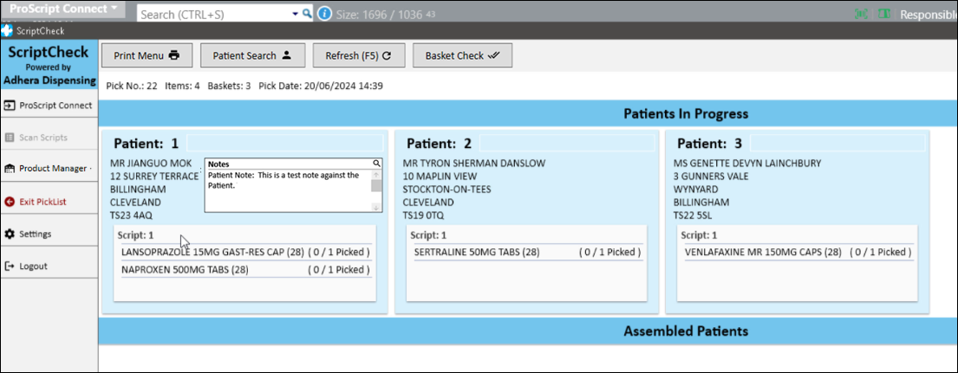This screenshot has width=958, height=373.
Task: Click the Pick No.: 22 text
Action: click(x=133, y=86)
